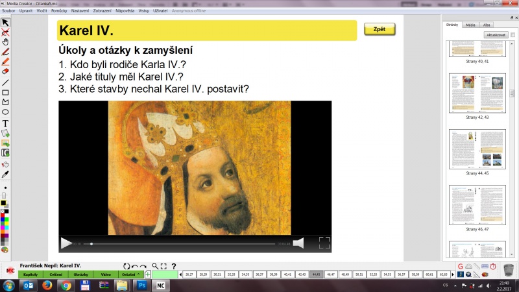This screenshot has width=519, height=292.
Task: Select the arrow pointer tool
Action: (x=5, y=23)
